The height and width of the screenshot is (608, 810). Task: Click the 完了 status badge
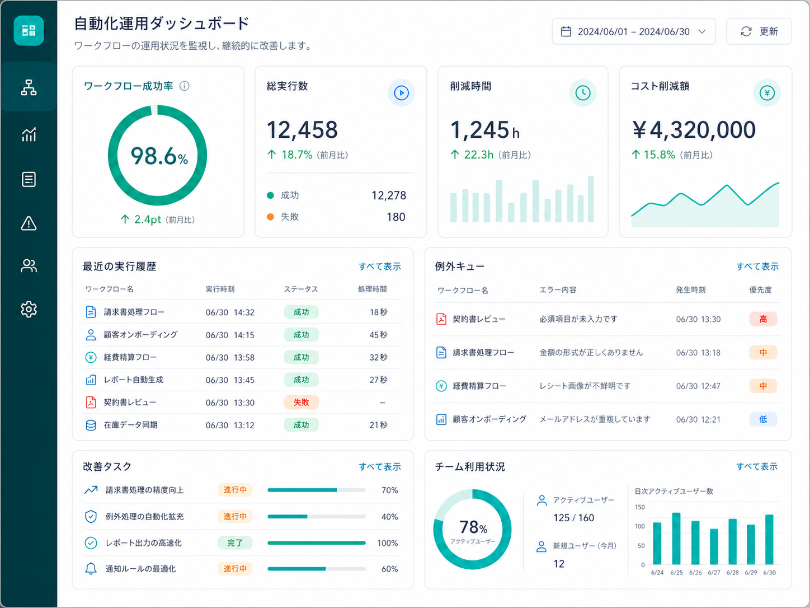(x=235, y=542)
